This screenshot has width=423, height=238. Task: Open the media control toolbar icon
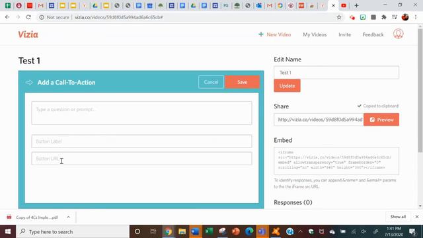tap(395, 17)
